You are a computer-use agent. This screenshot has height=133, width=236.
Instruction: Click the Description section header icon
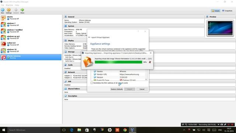pos(66,96)
